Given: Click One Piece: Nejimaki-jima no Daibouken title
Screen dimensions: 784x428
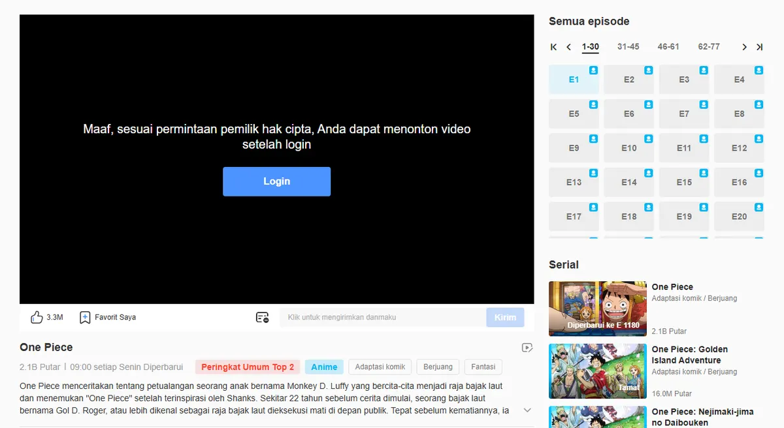Looking at the screenshot, I should 703,417.
